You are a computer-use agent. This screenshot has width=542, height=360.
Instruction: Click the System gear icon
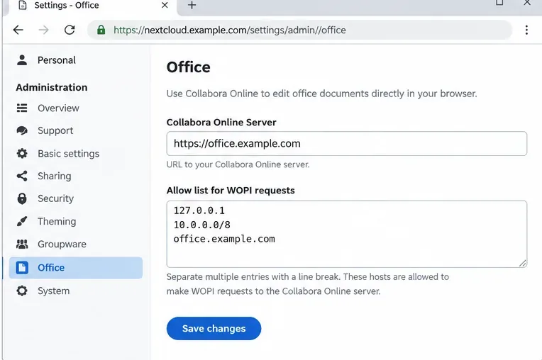click(x=22, y=291)
